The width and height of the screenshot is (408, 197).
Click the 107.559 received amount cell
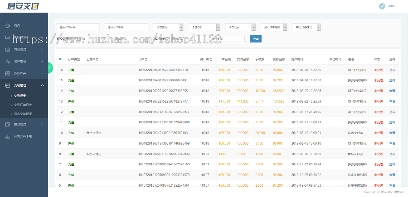pos(279,101)
